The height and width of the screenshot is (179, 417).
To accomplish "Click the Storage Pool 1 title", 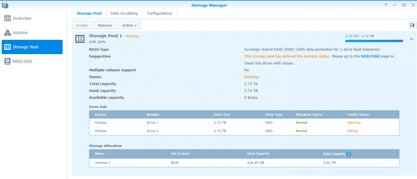I will [106, 36].
